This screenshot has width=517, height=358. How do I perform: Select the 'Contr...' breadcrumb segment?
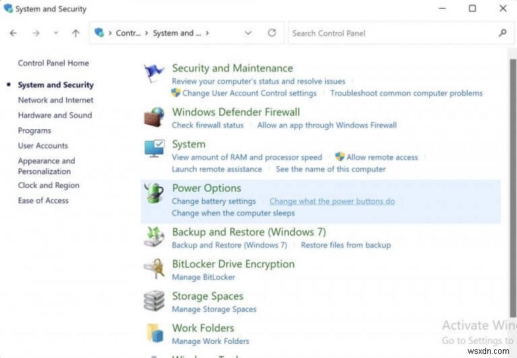point(128,33)
